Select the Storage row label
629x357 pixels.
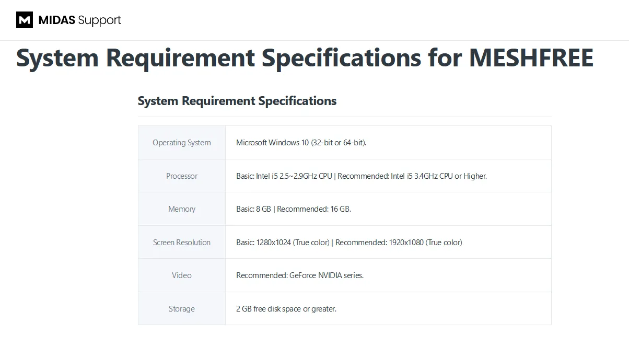(182, 309)
